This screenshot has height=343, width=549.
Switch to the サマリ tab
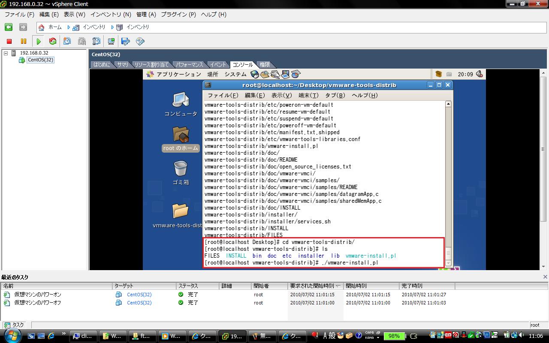pos(123,65)
